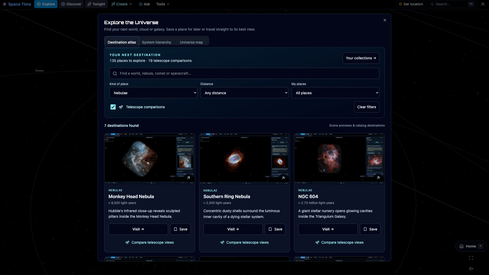Save the Southern Ring Nebula
This screenshot has height=275, width=489.
click(275, 229)
